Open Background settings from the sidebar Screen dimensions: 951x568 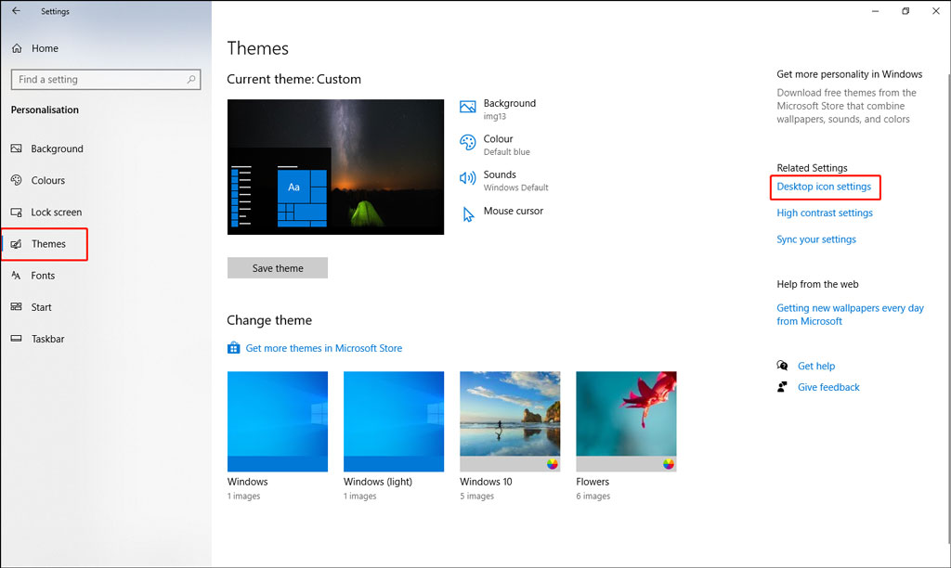(58, 148)
